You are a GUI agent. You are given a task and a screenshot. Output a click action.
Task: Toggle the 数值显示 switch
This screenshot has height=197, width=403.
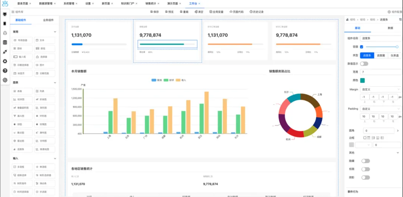(364, 64)
